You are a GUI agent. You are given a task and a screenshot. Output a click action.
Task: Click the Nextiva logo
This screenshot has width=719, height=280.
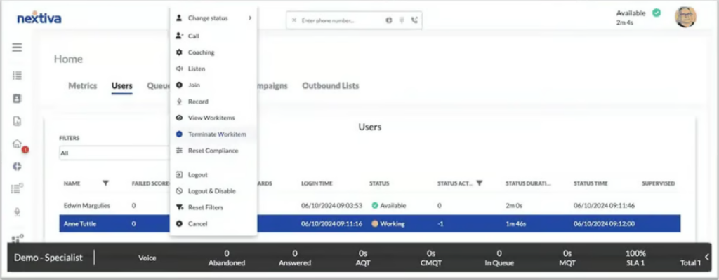[39, 17]
